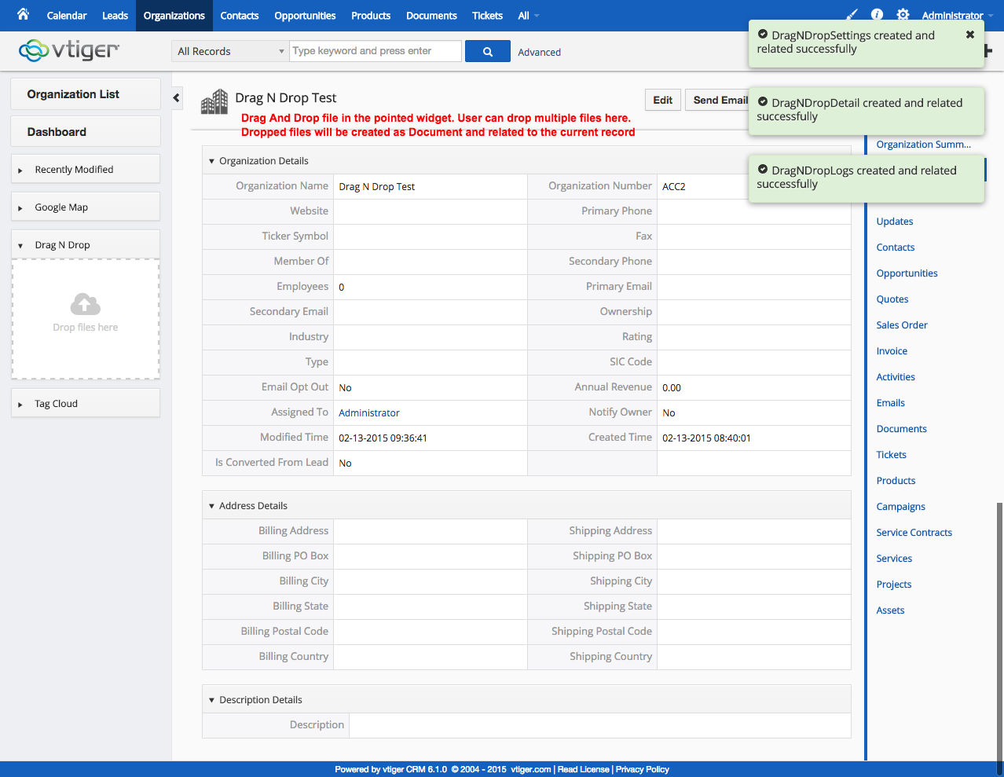Open the Service Contracts related list
Viewport: 1004px width, 777px height.
pyautogui.click(x=914, y=533)
